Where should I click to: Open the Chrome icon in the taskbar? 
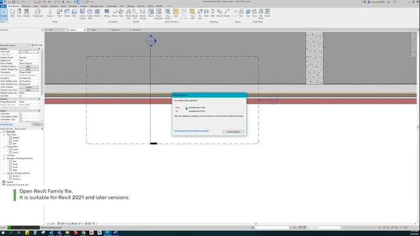pos(83,233)
